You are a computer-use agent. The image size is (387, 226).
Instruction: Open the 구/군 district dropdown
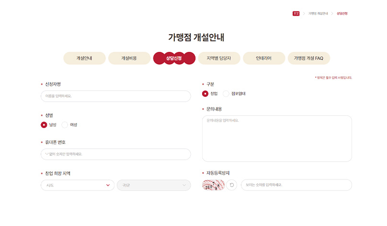click(x=154, y=185)
